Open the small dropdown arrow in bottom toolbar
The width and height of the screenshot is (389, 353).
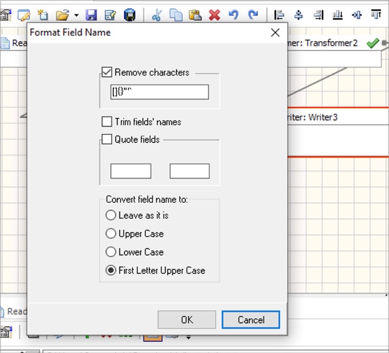coord(188,337)
